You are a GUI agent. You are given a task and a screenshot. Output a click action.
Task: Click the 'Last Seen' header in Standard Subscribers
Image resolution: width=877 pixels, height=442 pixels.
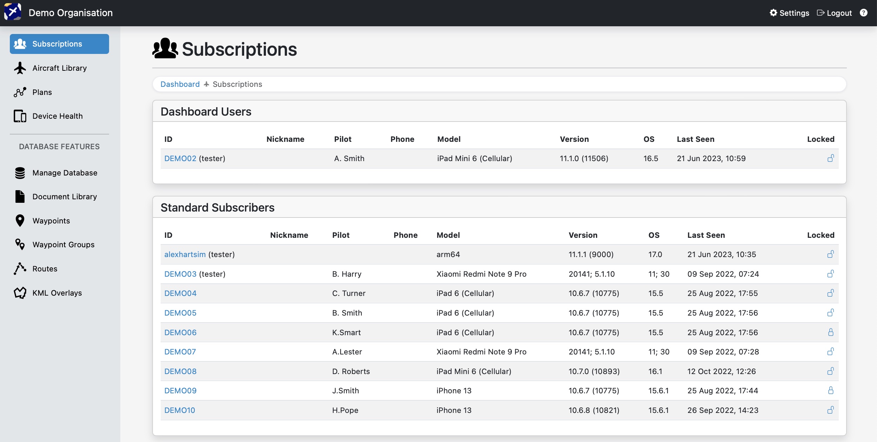[x=706, y=235]
